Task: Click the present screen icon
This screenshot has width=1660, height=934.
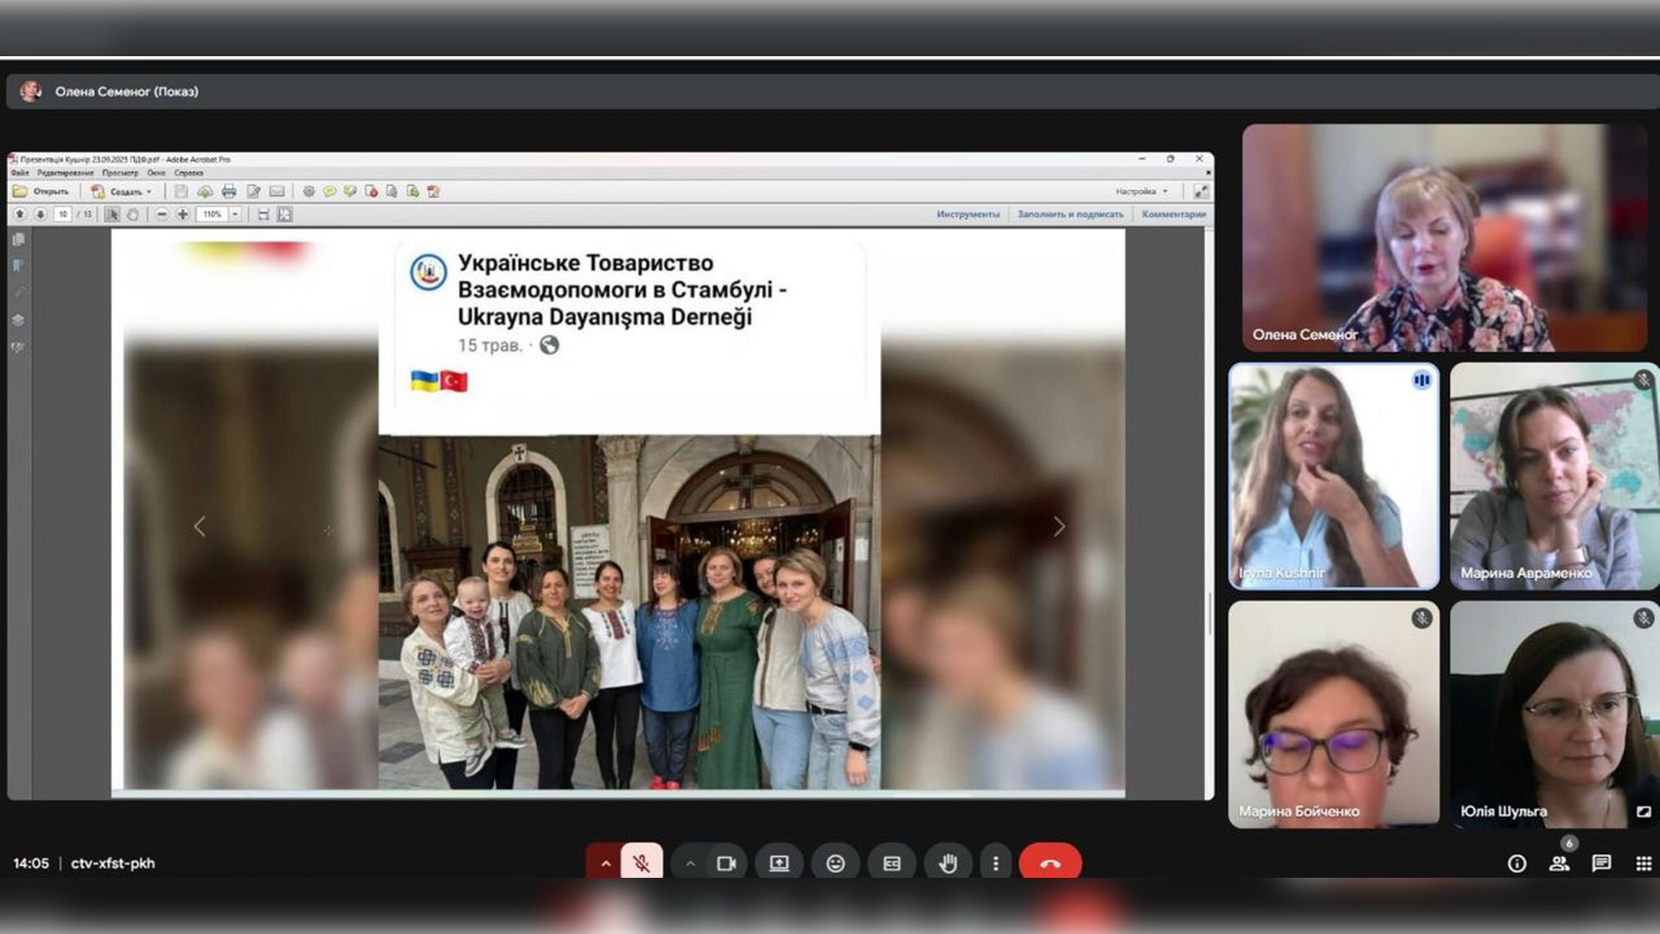Action: click(x=779, y=863)
